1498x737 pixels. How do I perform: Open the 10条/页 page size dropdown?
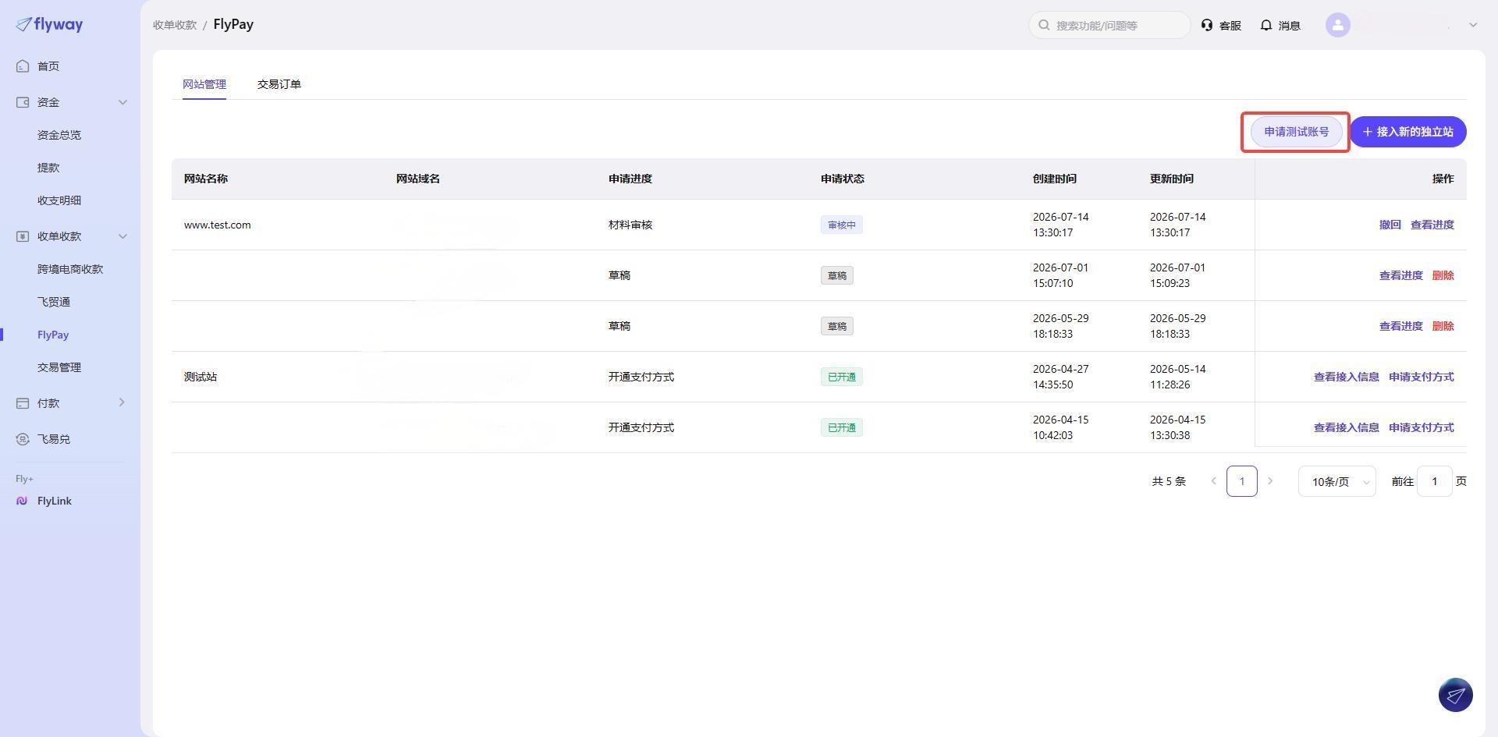click(x=1337, y=481)
